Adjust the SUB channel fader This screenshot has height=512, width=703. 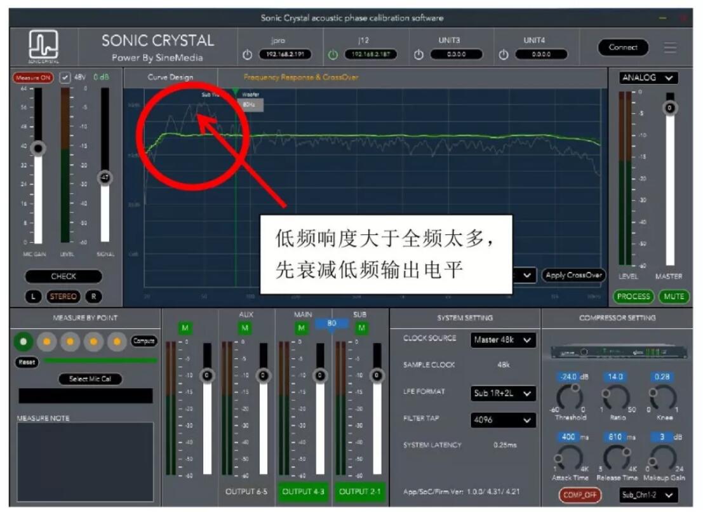click(x=377, y=375)
